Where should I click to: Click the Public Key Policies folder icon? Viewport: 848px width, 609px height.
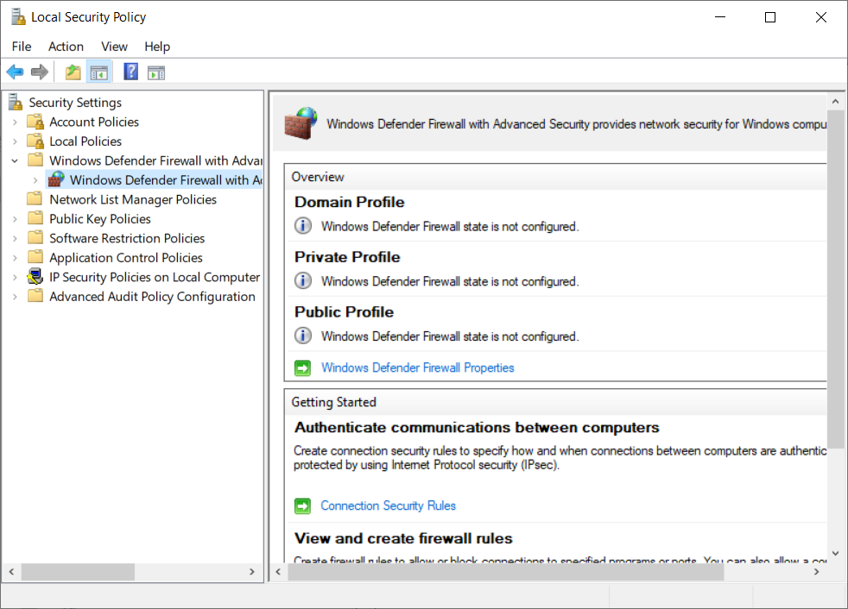tap(35, 219)
